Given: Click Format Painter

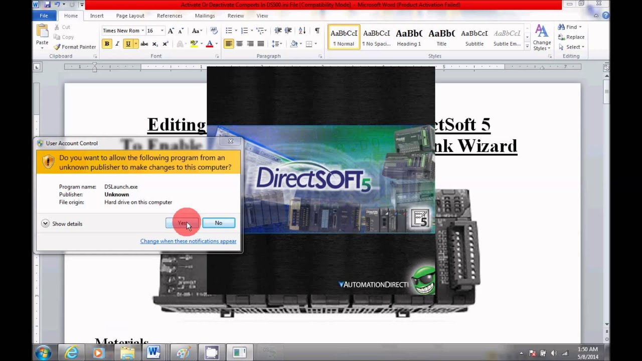Looking at the screenshot, I should (75, 47).
